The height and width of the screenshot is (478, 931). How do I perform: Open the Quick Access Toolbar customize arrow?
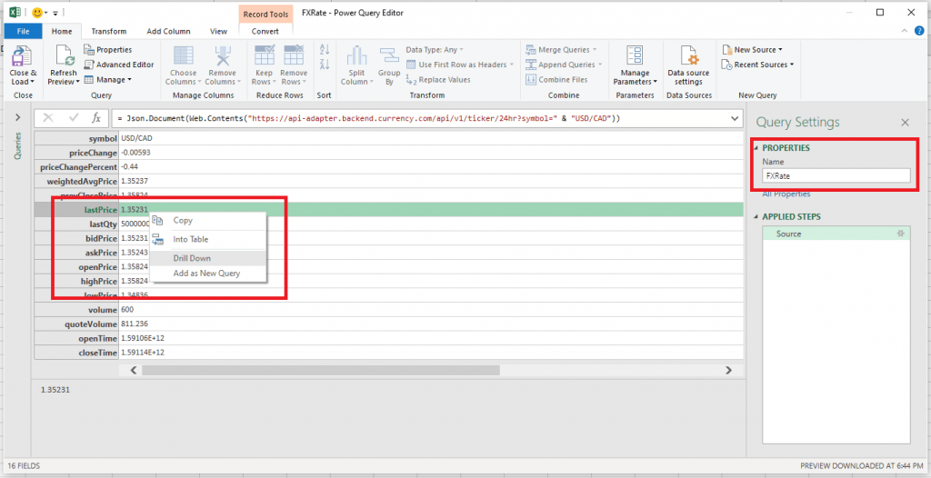point(55,13)
